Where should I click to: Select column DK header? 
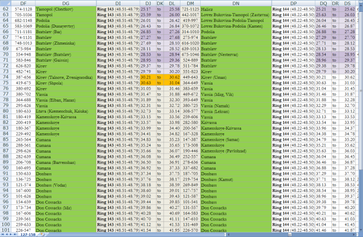click(160, 3)
